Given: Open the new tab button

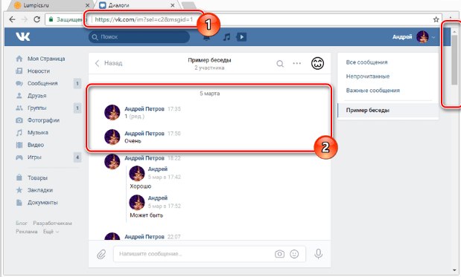Looking at the screenshot, I should click(x=188, y=5).
